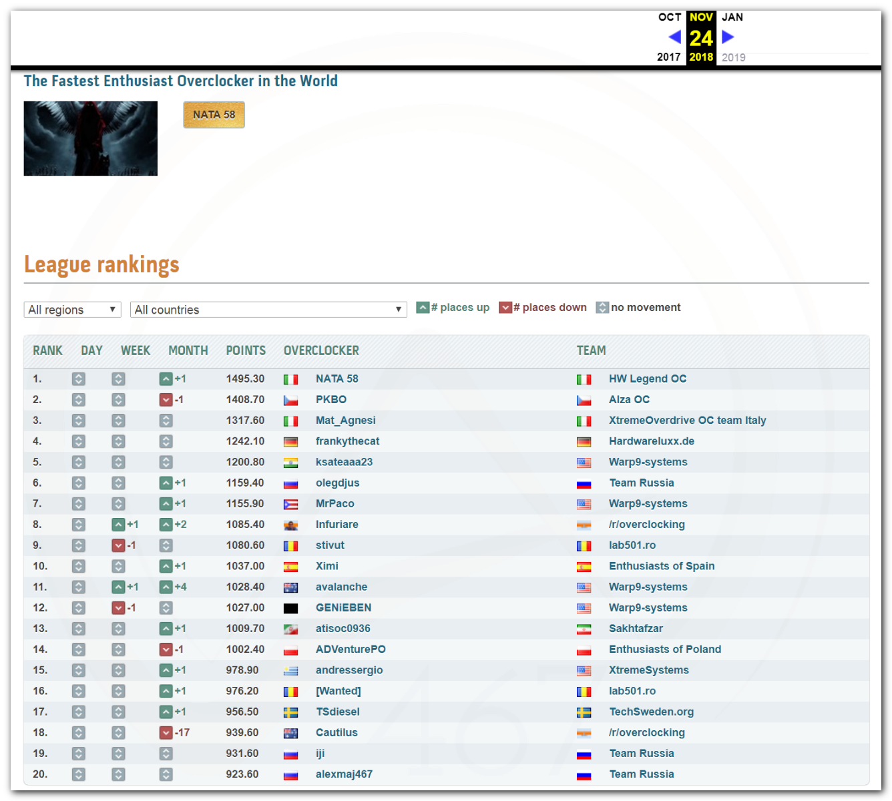This screenshot has height=801, width=892.
Task: Click the month down arrow for PKBO
Action: 166,400
